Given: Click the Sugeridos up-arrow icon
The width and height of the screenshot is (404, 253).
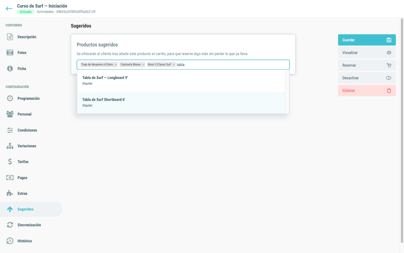Looking at the screenshot, I should (x=10, y=209).
